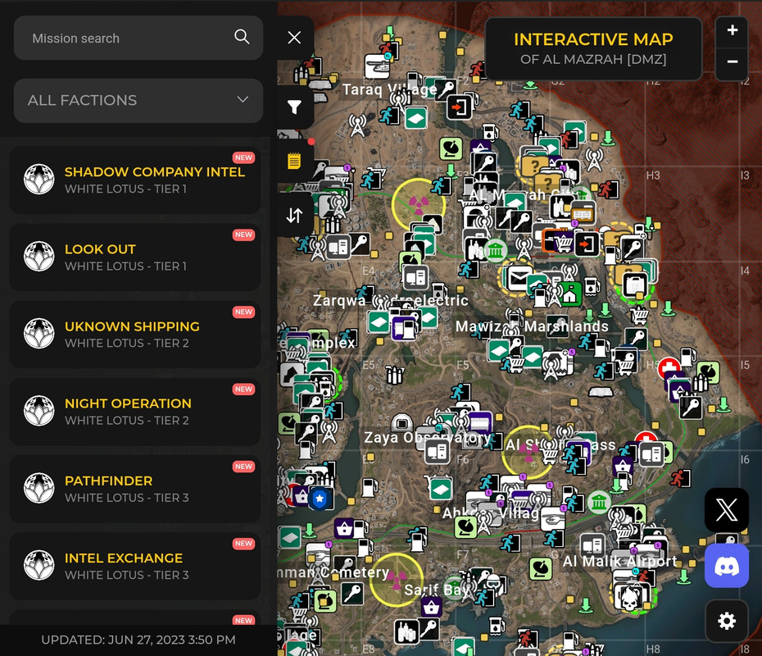Open the settings gear button
The image size is (762, 656).
727,621
